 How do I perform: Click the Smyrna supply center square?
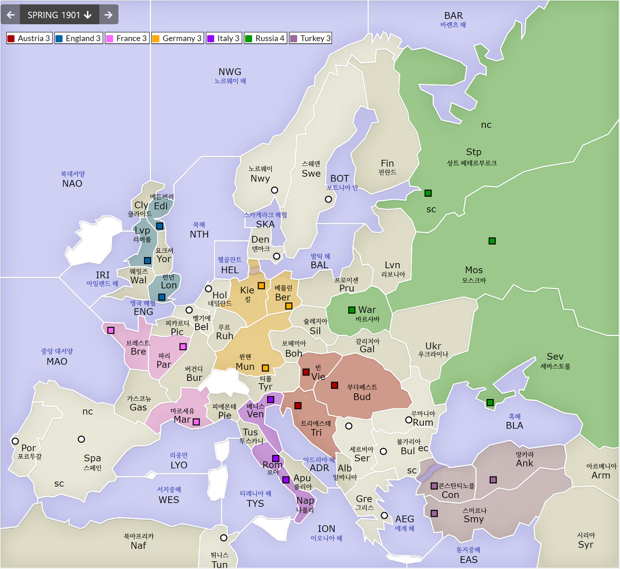coord(434,513)
